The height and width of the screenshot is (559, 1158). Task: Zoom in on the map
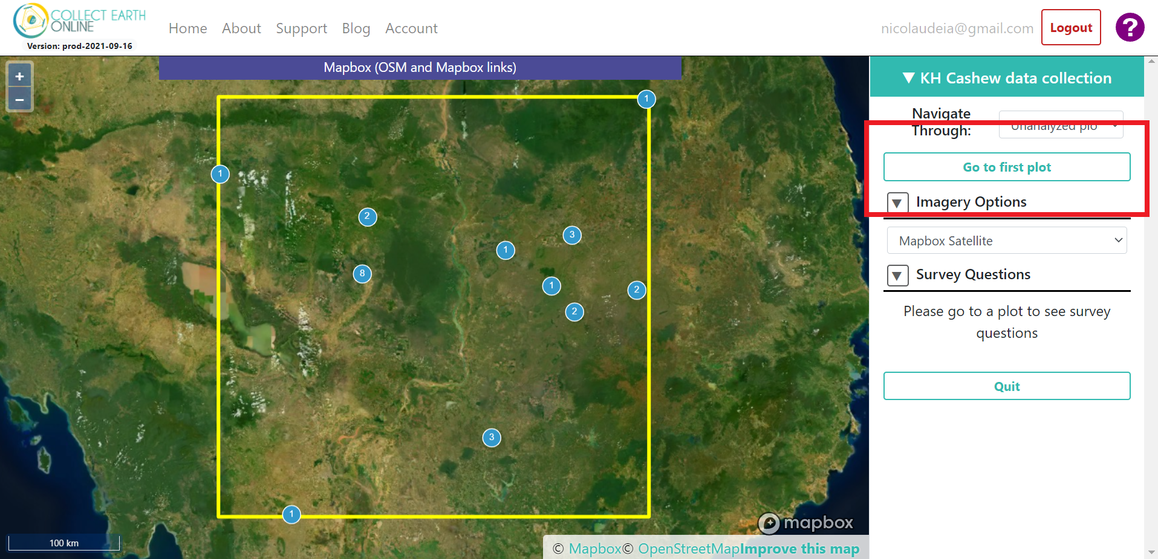tap(19, 76)
